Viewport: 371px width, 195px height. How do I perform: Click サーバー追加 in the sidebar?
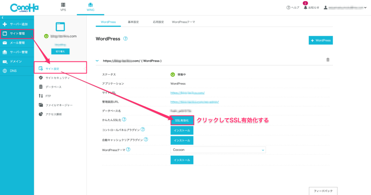coord(17,24)
